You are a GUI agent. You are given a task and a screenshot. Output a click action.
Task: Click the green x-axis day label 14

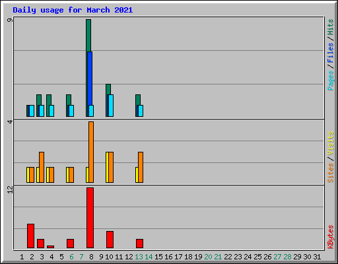(x=149, y=257)
